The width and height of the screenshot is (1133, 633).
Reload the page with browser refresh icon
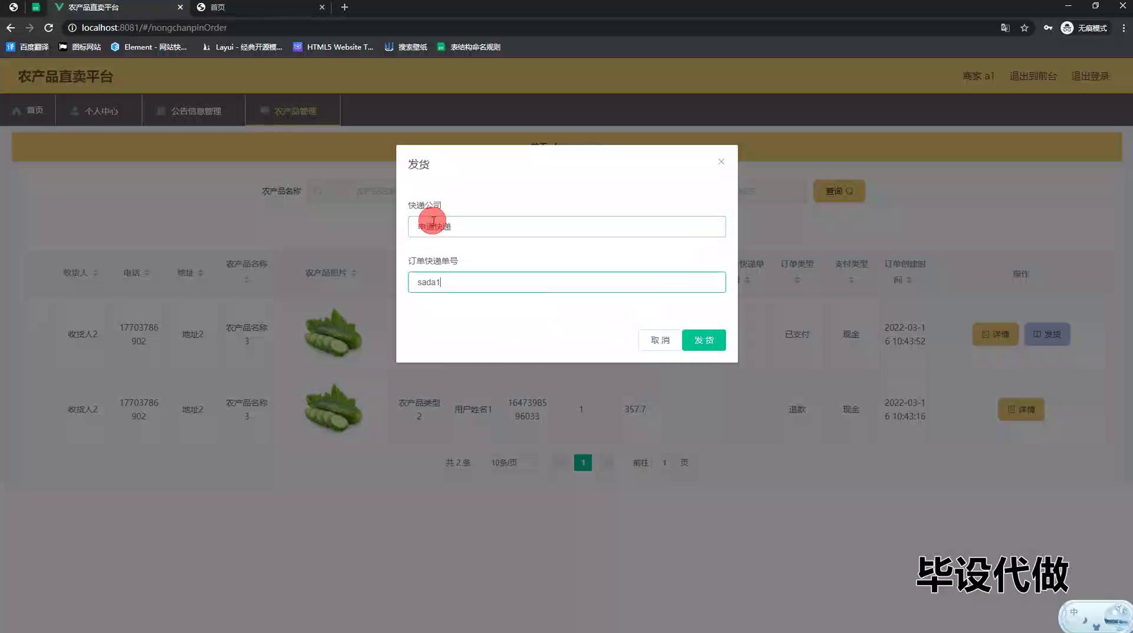pos(49,28)
